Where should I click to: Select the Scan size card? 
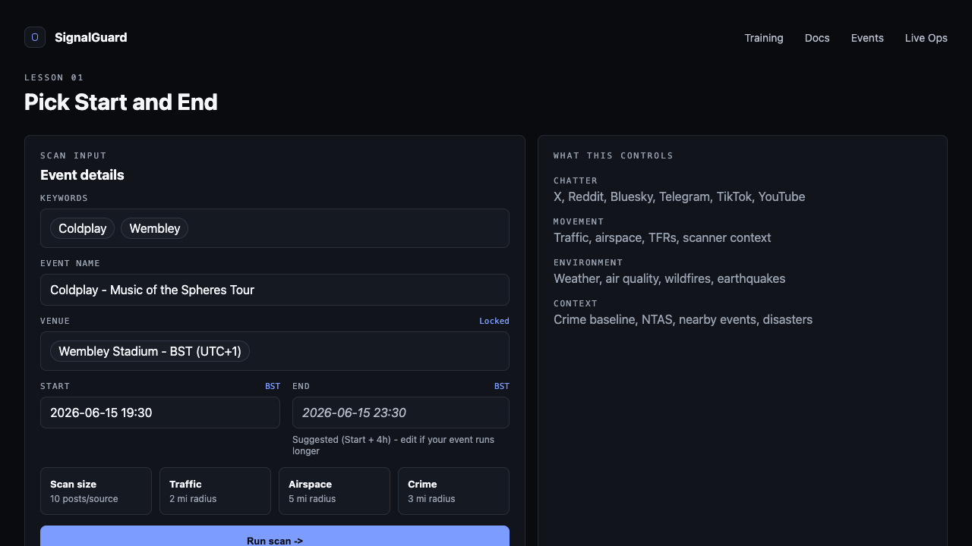coord(96,491)
